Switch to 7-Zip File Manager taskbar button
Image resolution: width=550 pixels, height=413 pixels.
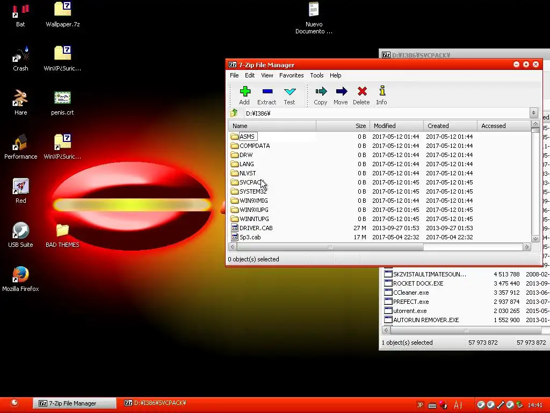tap(74, 403)
